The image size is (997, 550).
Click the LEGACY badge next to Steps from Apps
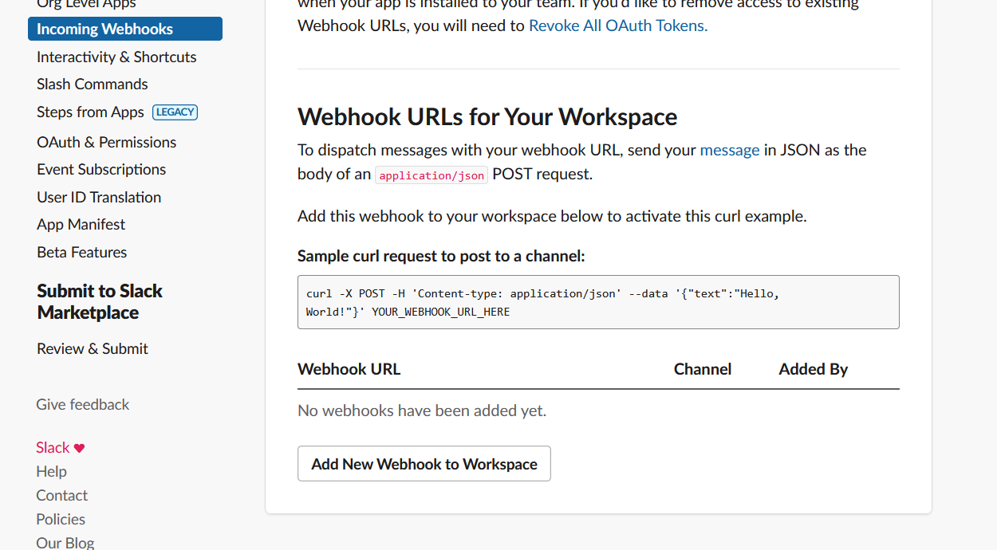pyautogui.click(x=175, y=112)
